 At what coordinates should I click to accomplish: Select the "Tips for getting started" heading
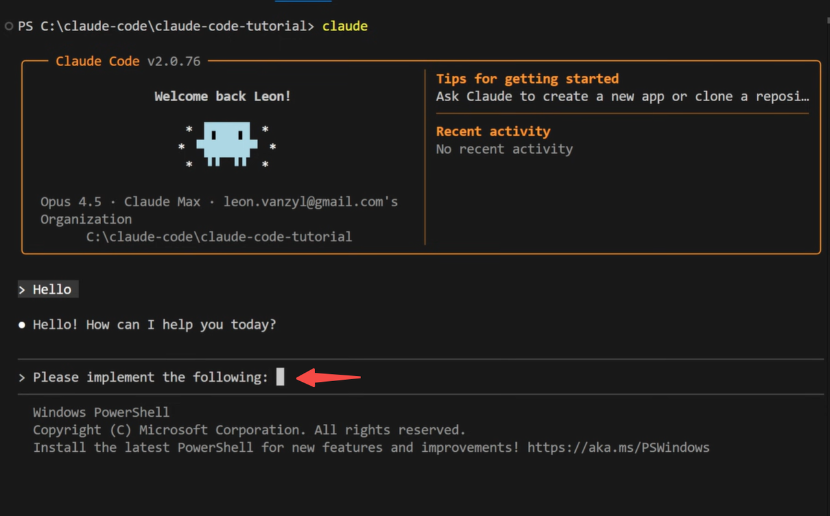coord(527,78)
